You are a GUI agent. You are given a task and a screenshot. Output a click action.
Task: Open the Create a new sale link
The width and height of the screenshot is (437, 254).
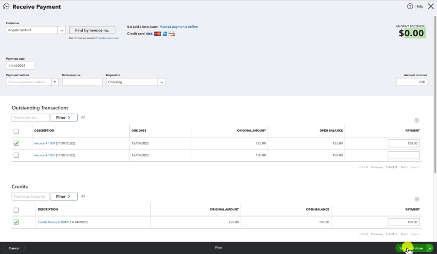pos(108,38)
